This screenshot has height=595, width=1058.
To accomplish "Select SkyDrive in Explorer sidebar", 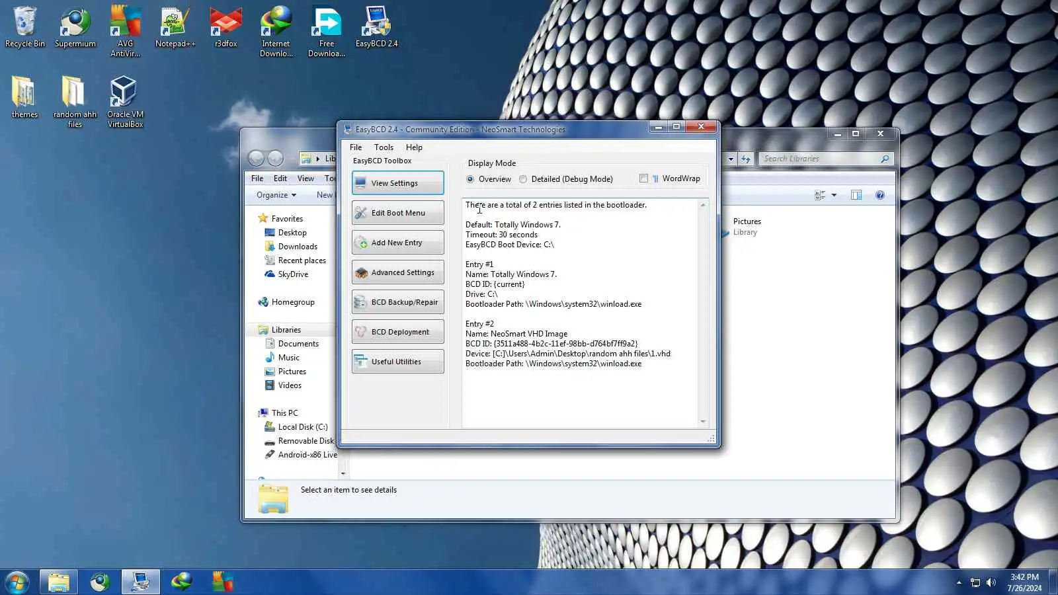I will [x=286, y=274].
